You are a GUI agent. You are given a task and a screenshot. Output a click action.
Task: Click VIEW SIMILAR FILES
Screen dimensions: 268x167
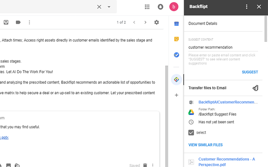[206, 145]
